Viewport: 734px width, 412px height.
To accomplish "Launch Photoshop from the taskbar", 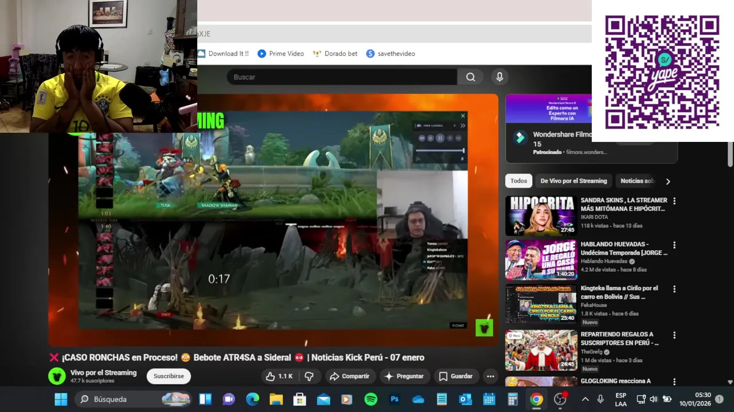I will (395, 399).
